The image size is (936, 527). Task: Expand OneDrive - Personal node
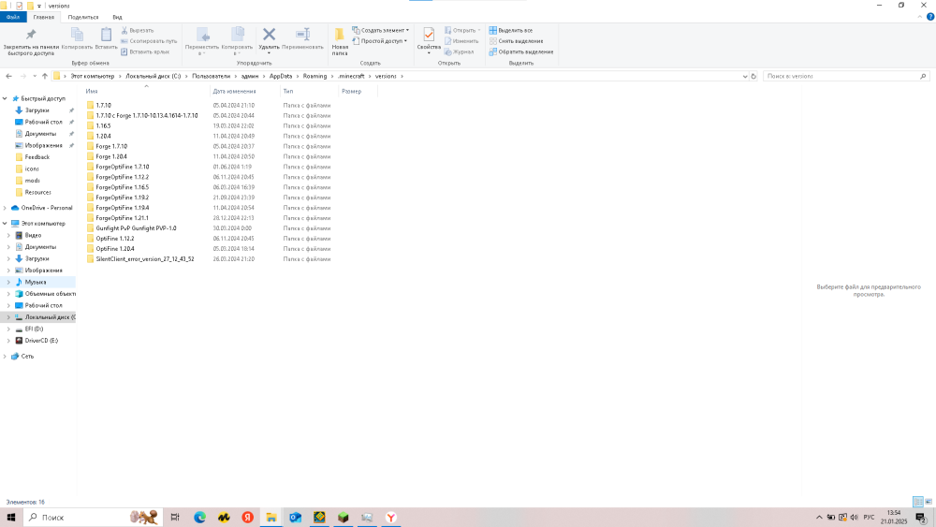click(x=5, y=208)
